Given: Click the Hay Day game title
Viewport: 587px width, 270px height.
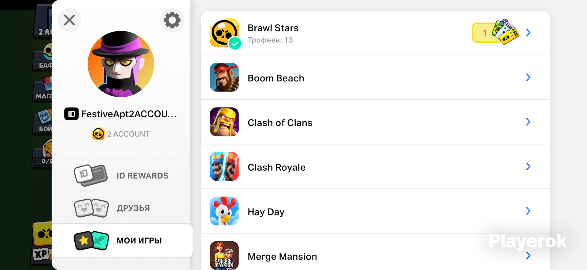Looking at the screenshot, I should pos(266,212).
